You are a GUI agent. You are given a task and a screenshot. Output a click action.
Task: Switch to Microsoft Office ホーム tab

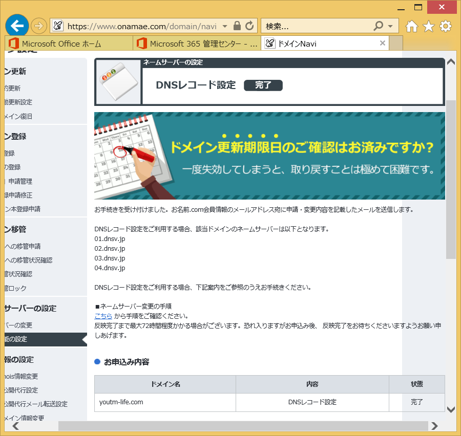coord(69,43)
